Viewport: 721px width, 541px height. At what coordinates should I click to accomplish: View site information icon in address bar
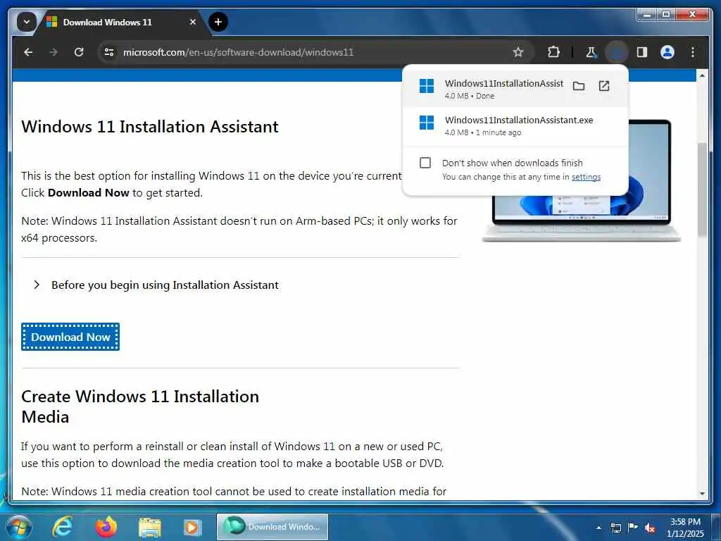pos(109,52)
